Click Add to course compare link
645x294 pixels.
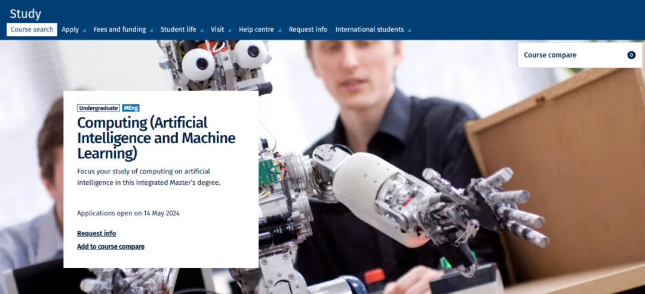(110, 246)
